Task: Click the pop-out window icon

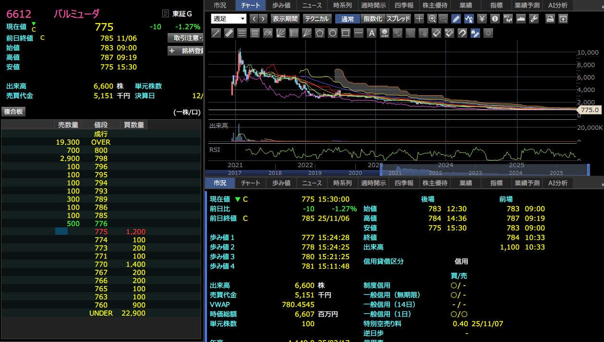Action: click(563, 19)
